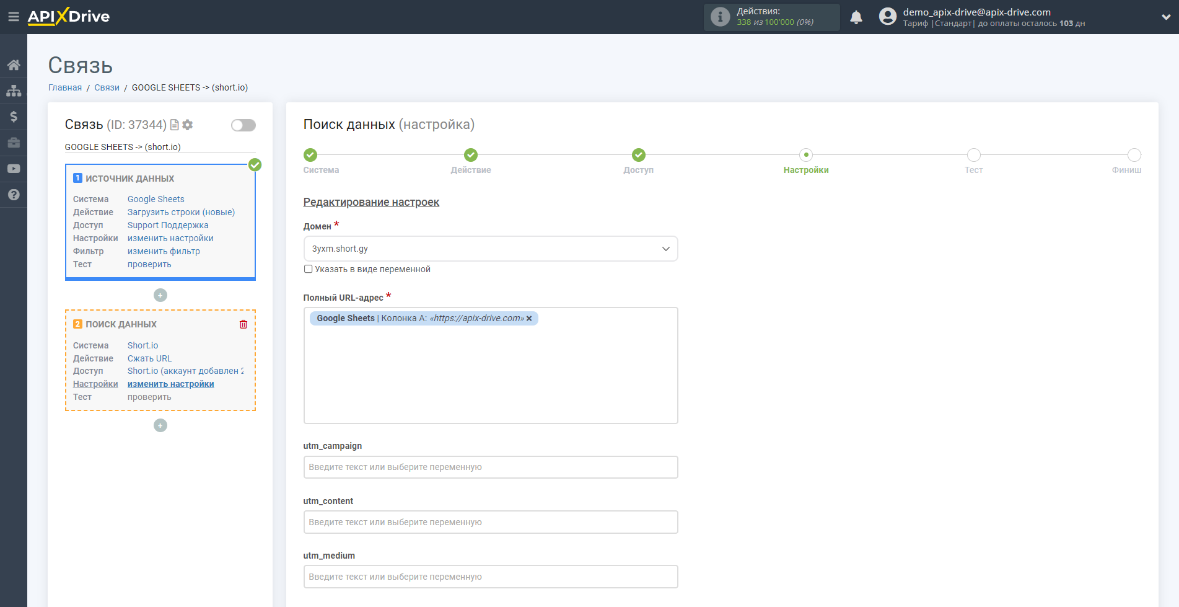This screenshot has height=607, width=1179.
Task: Select the Настройки step
Action: pyautogui.click(x=806, y=155)
